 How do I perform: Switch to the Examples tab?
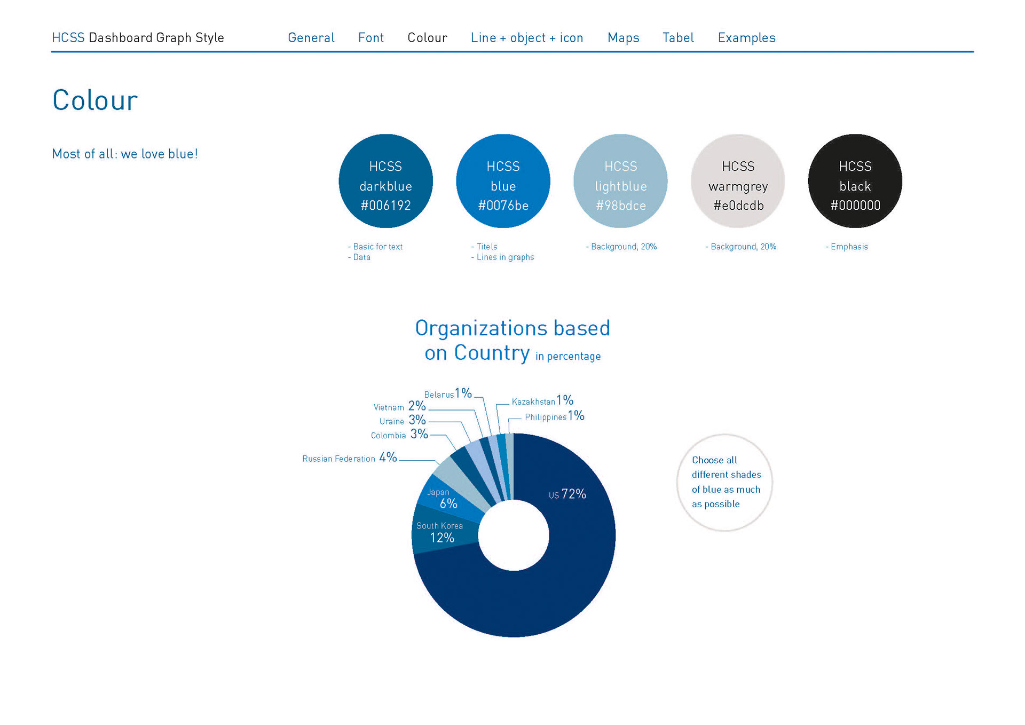746,38
